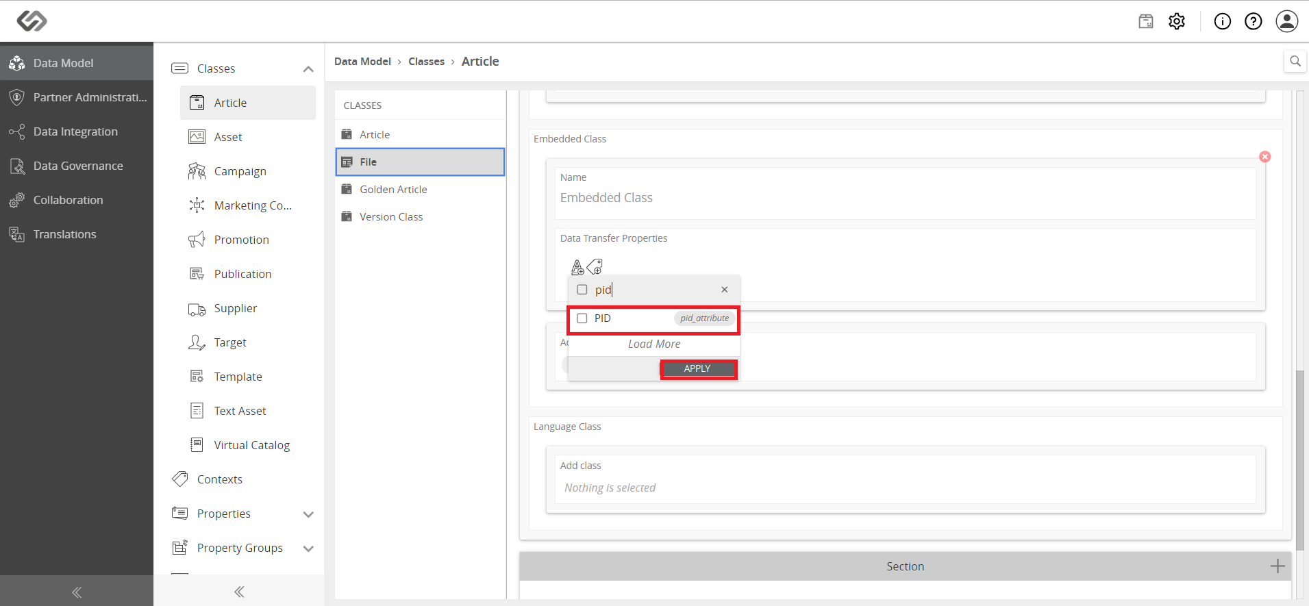This screenshot has width=1309, height=606.
Task: Click the add attribute icon
Action: click(577, 266)
